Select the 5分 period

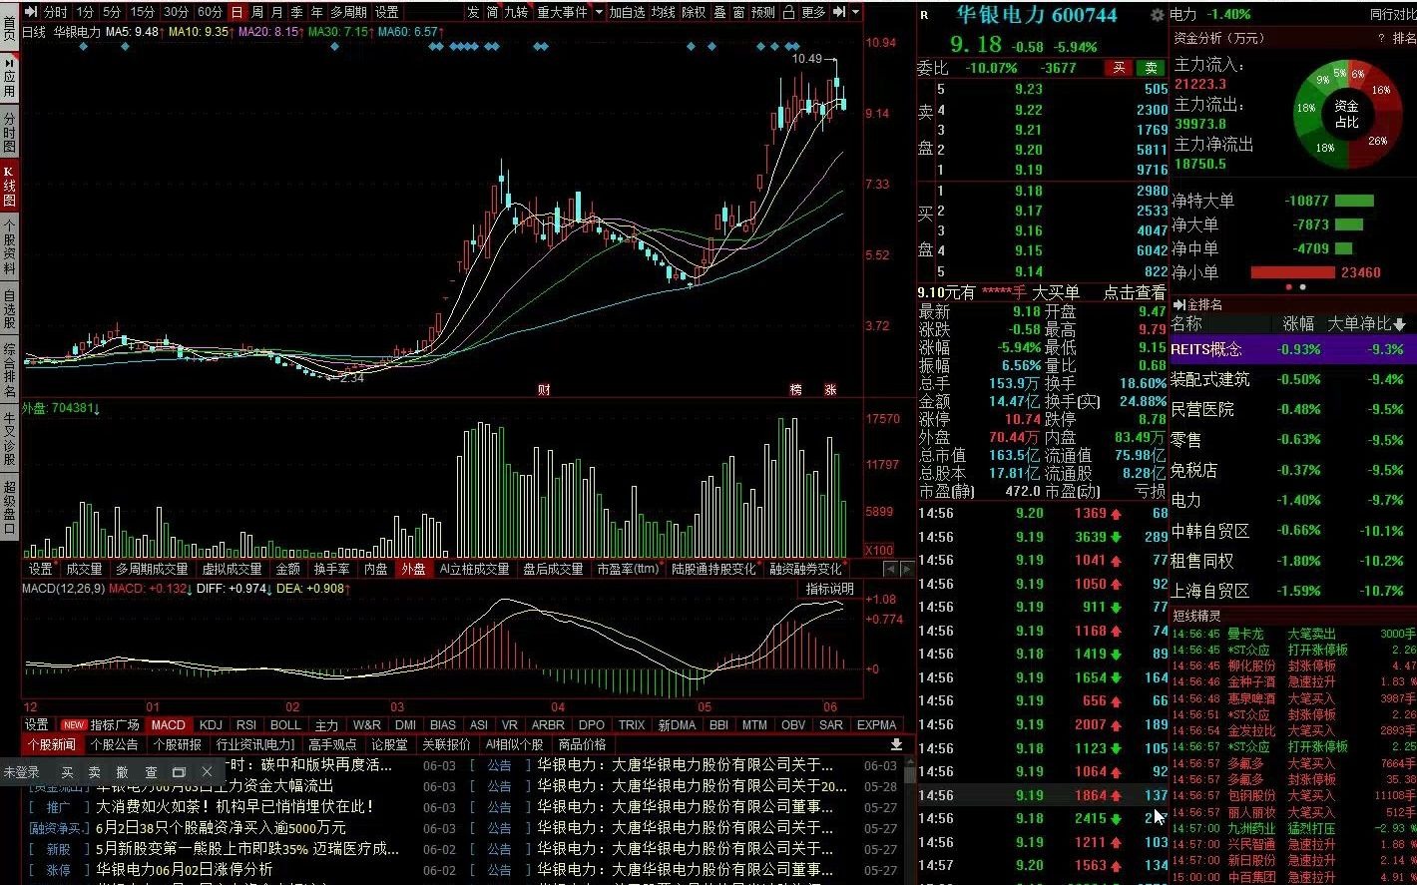(x=112, y=12)
